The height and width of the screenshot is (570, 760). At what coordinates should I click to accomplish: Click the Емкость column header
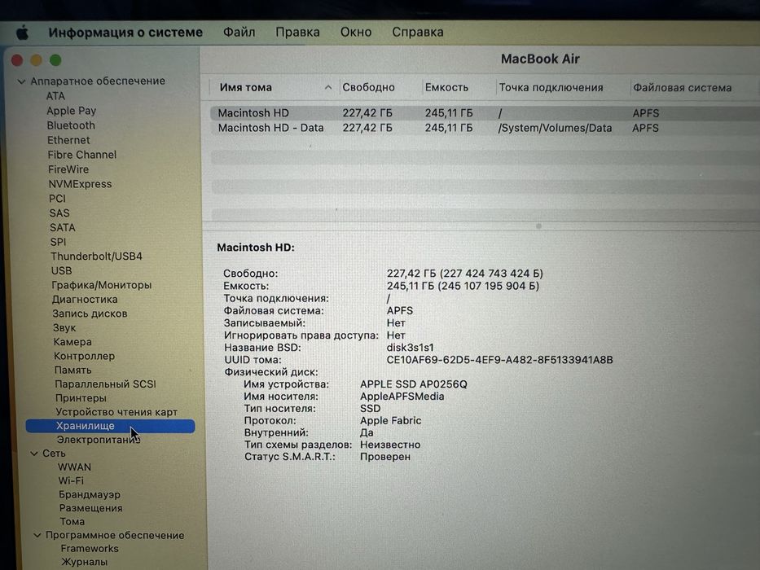(446, 88)
